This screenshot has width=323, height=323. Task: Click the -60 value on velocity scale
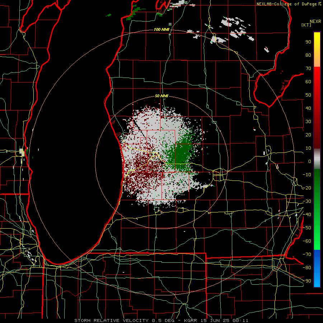pos(307,241)
